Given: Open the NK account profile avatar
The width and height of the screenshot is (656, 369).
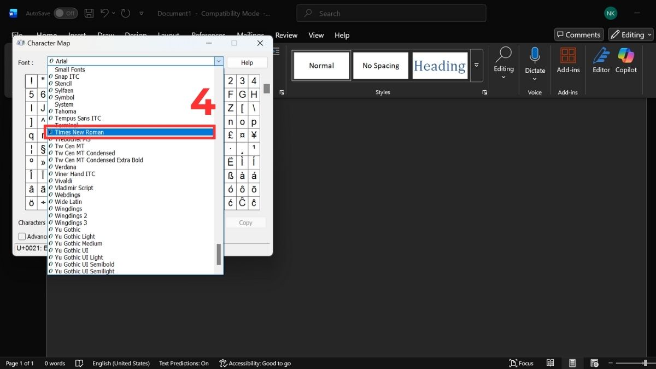Looking at the screenshot, I should pyautogui.click(x=611, y=13).
